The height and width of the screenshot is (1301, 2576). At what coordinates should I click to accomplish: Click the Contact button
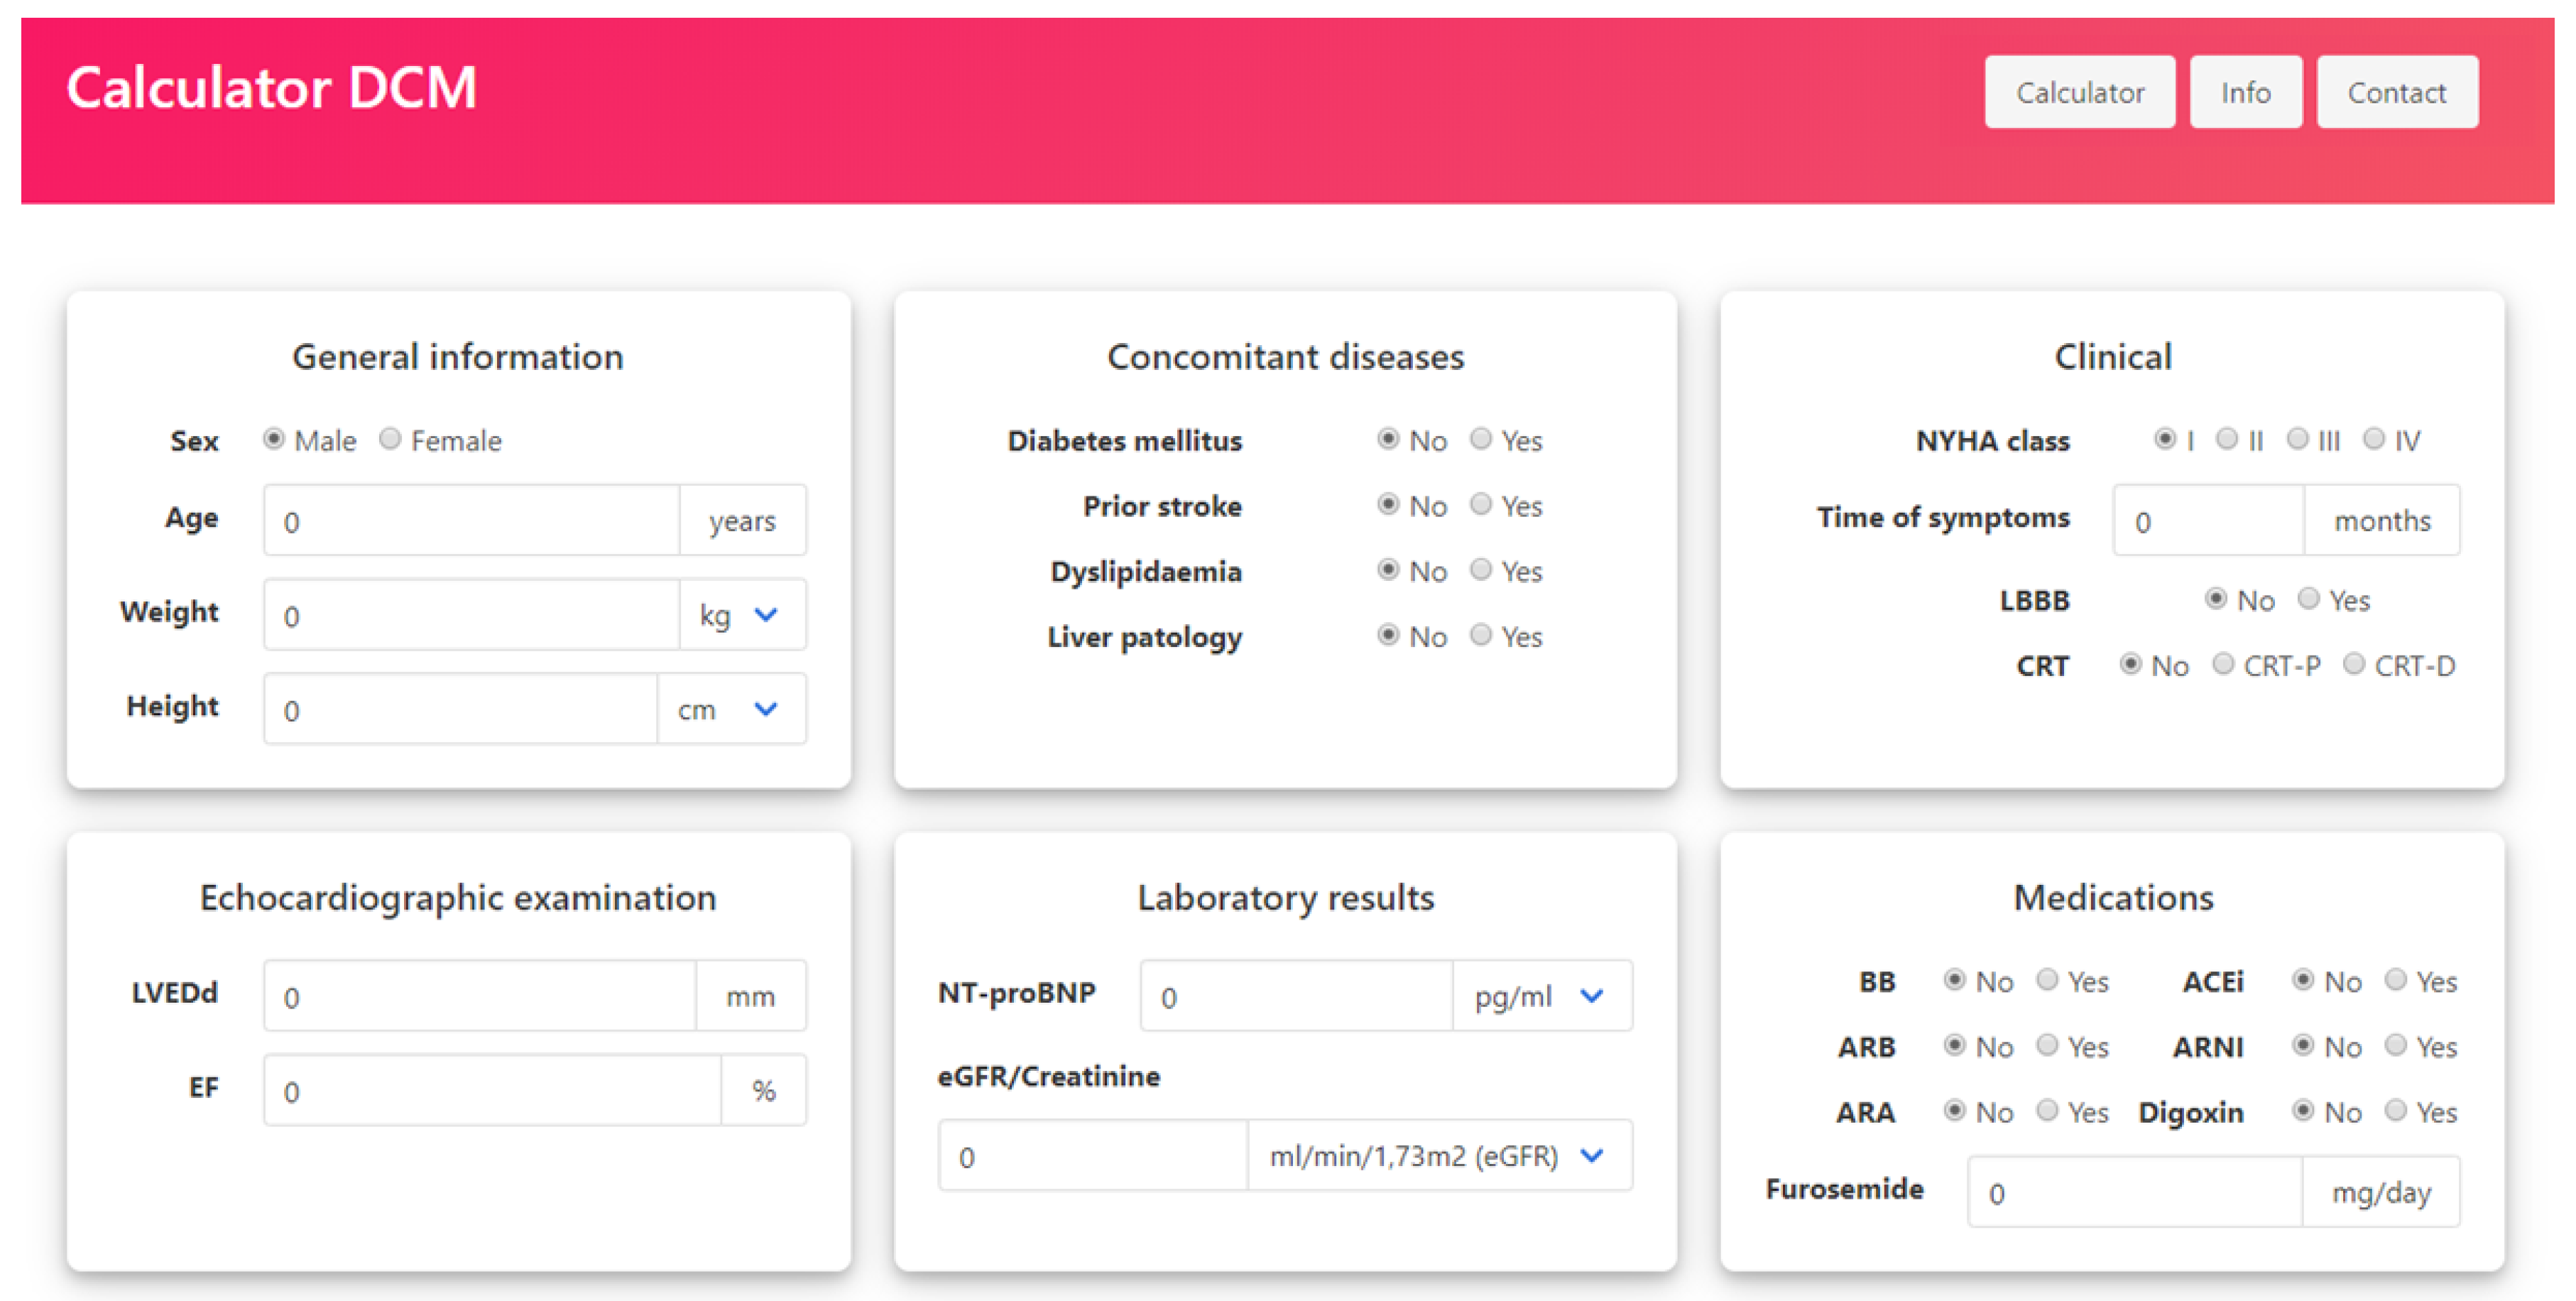tap(2396, 92)
